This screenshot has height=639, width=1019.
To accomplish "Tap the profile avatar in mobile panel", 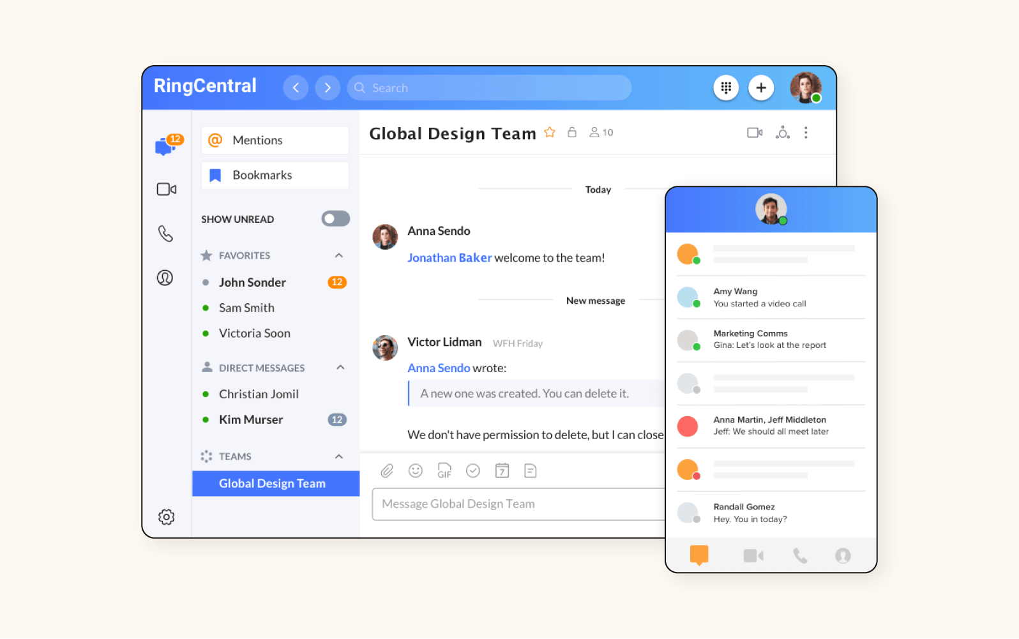I will click(771, 209).
